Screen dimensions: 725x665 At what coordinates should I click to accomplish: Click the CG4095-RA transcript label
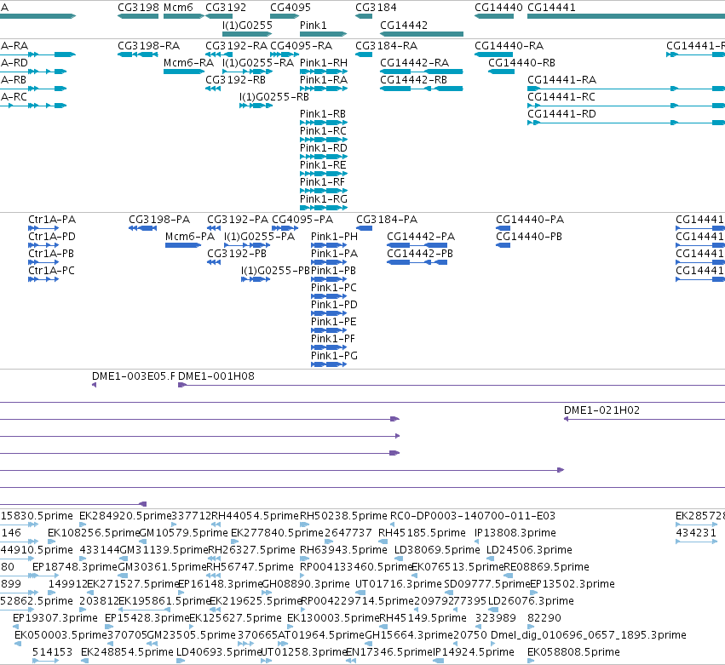[x=301, y=46]
